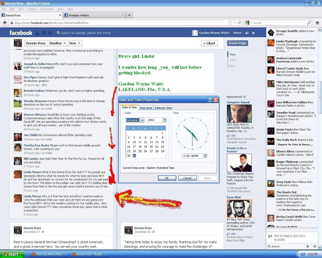The image size is (322, 258).
Task: Open the Now dropdown on the page header
Action: 75,43
